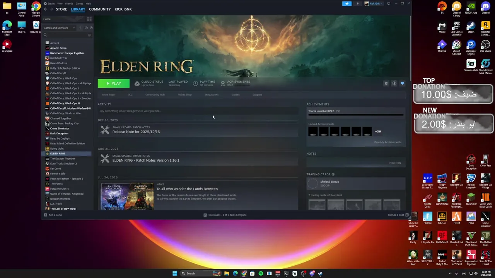Click the library search magnifier icon
This screenshot has height=278, width=495.
click(45, 35)
